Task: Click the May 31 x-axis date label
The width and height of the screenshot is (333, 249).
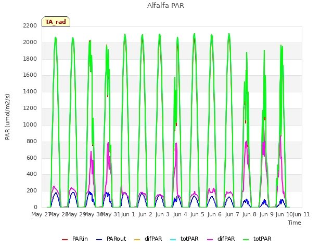Action: tap(111, 214)
